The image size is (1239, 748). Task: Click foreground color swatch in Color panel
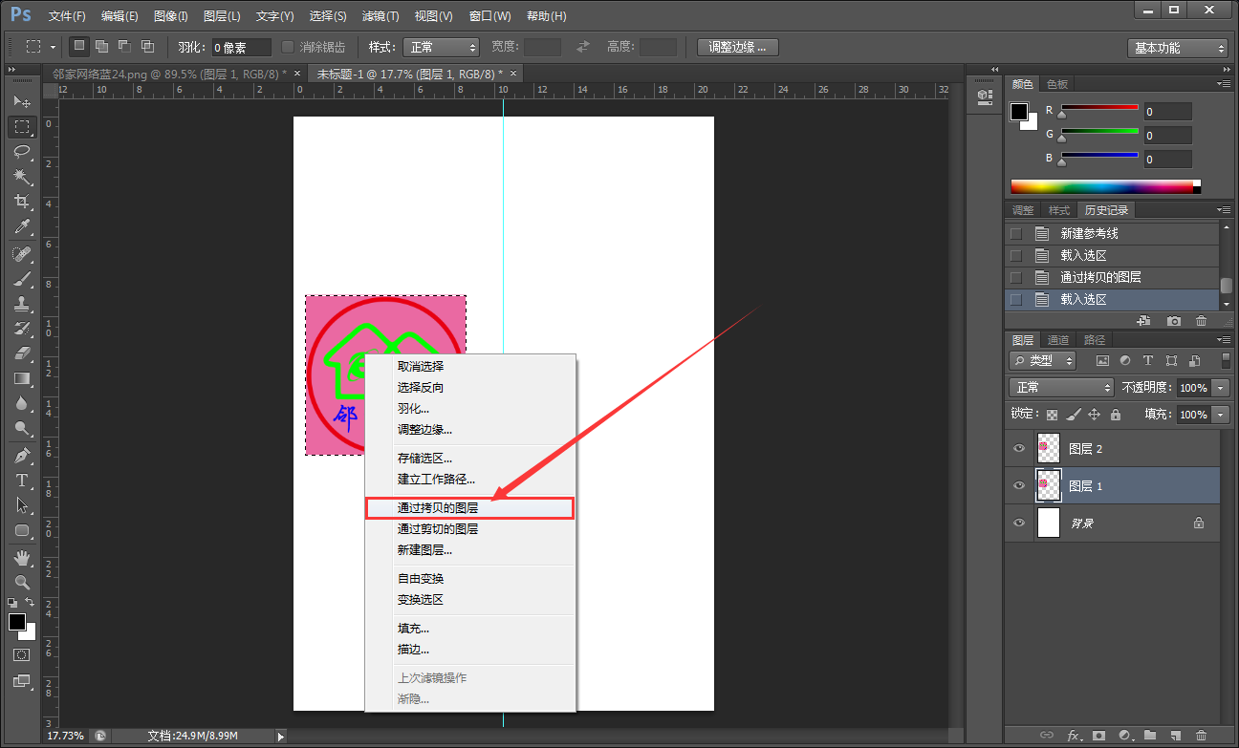click(1018, 111)
